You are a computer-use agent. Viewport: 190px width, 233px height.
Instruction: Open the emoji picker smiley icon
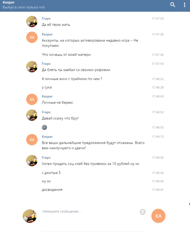point(143,212)
